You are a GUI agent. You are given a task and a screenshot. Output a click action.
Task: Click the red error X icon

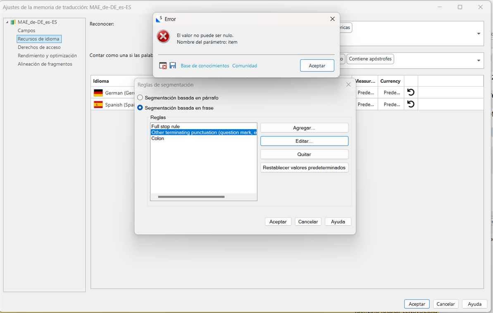163,37
